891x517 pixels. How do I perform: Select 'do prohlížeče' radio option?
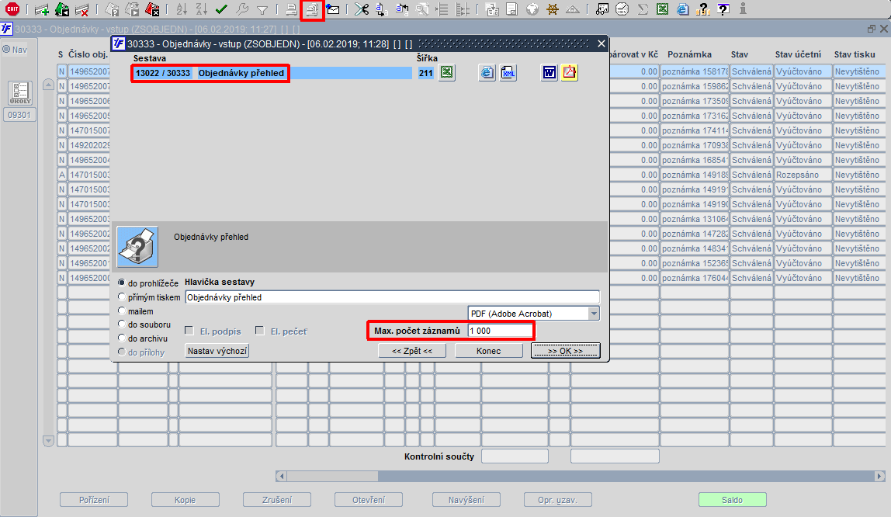(x=122, y=283)
